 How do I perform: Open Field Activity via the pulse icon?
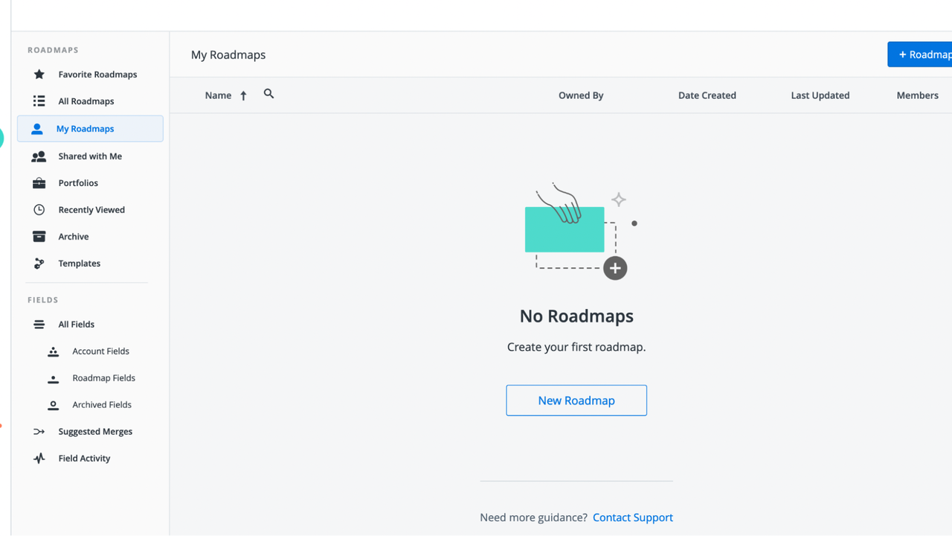(38, 458)
